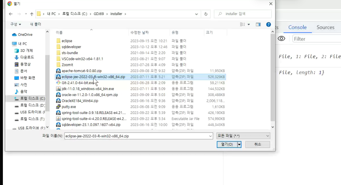Viewport: 341px width, 185px height.
Task: Open 다운로드 folder in sidebar
Action: click(x=24, y=57)
